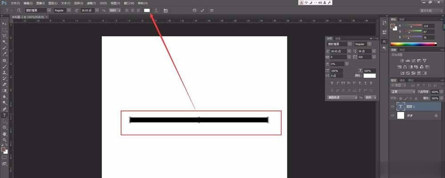Toggle strikethrough in Character panel
This screenshot has height=178, width=445.
coord(371,83)
